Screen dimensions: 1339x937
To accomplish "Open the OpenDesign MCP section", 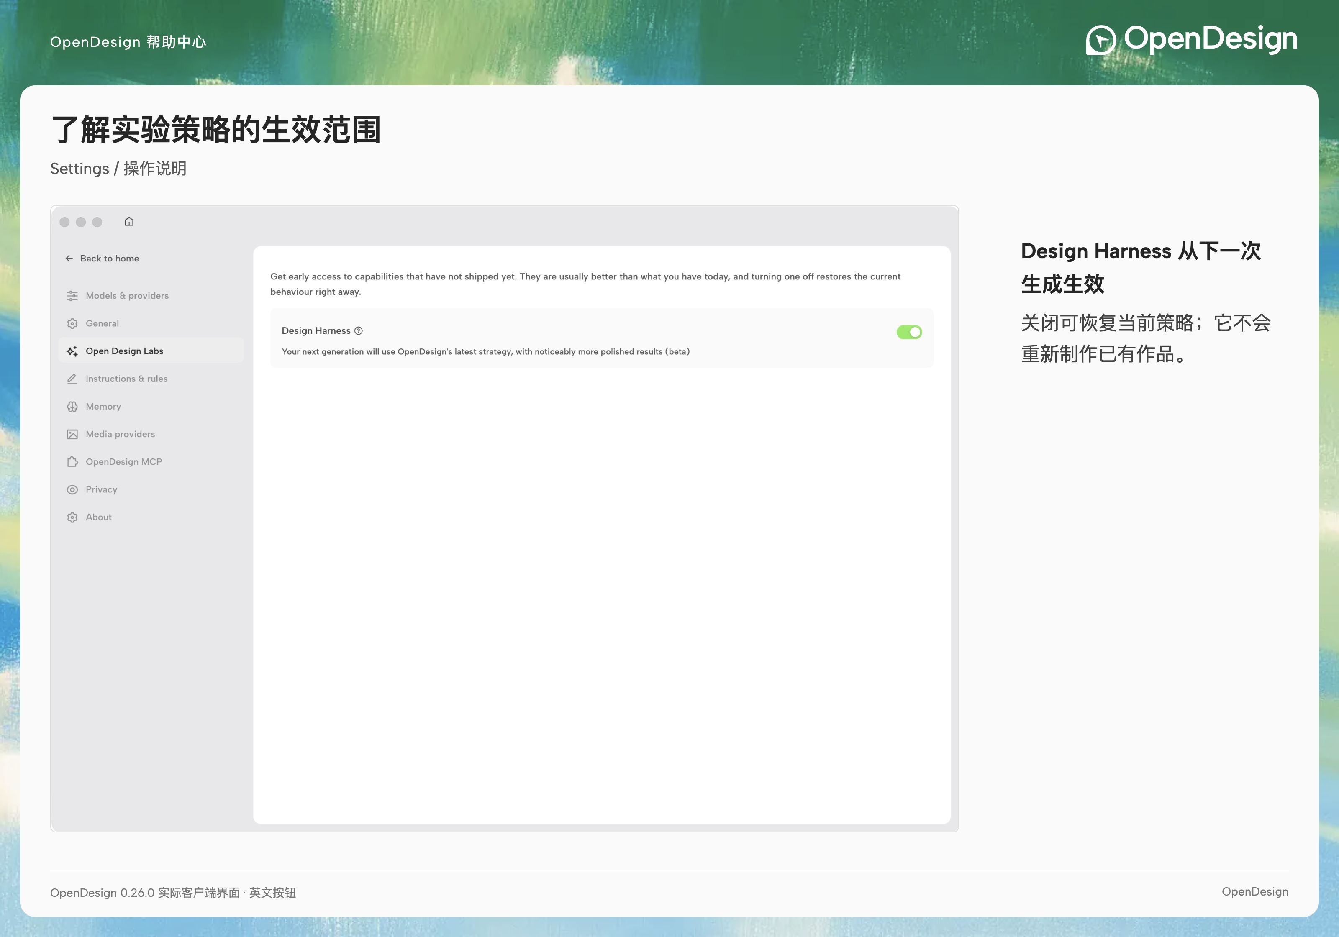I will pyautogui.click(x=151, y=462).
